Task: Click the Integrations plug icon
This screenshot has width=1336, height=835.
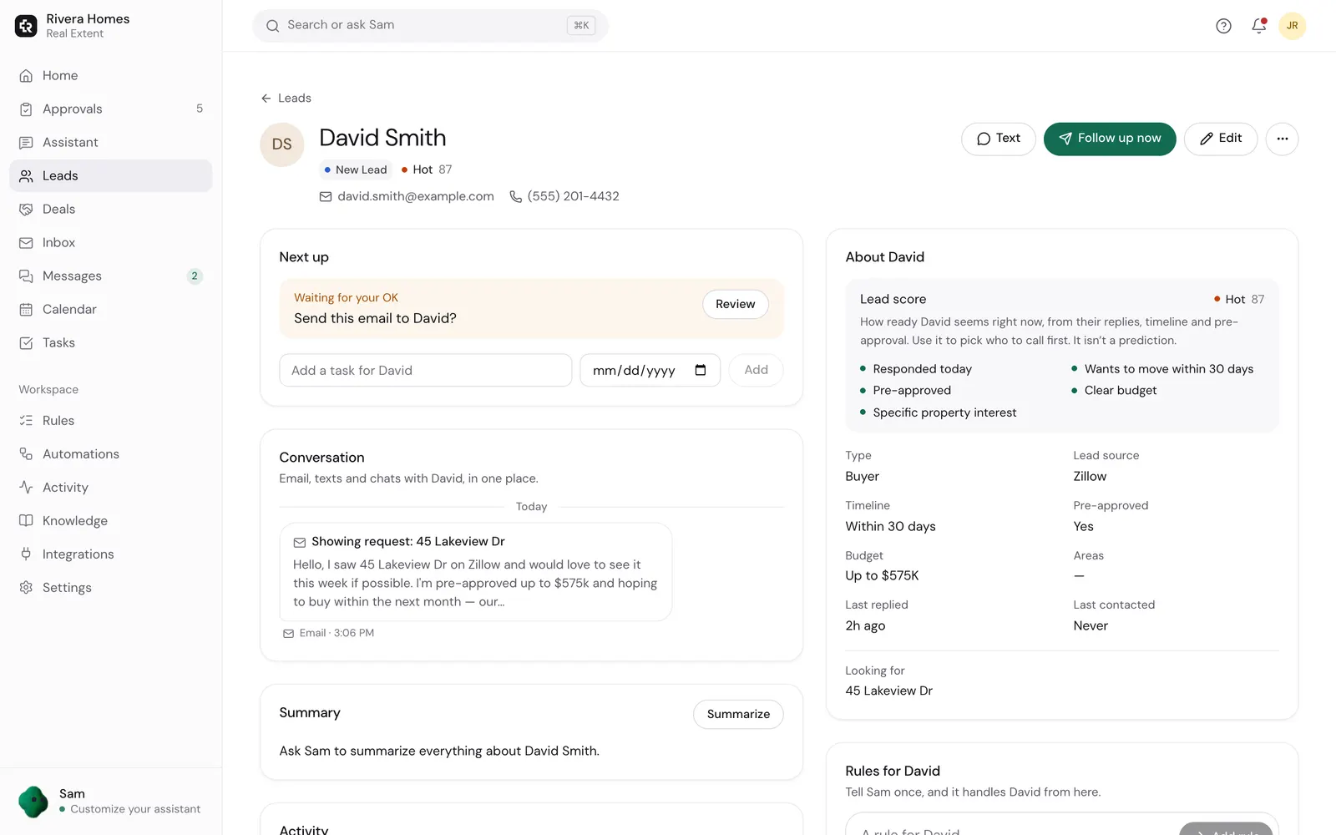Action: click(x=26, y=554)
